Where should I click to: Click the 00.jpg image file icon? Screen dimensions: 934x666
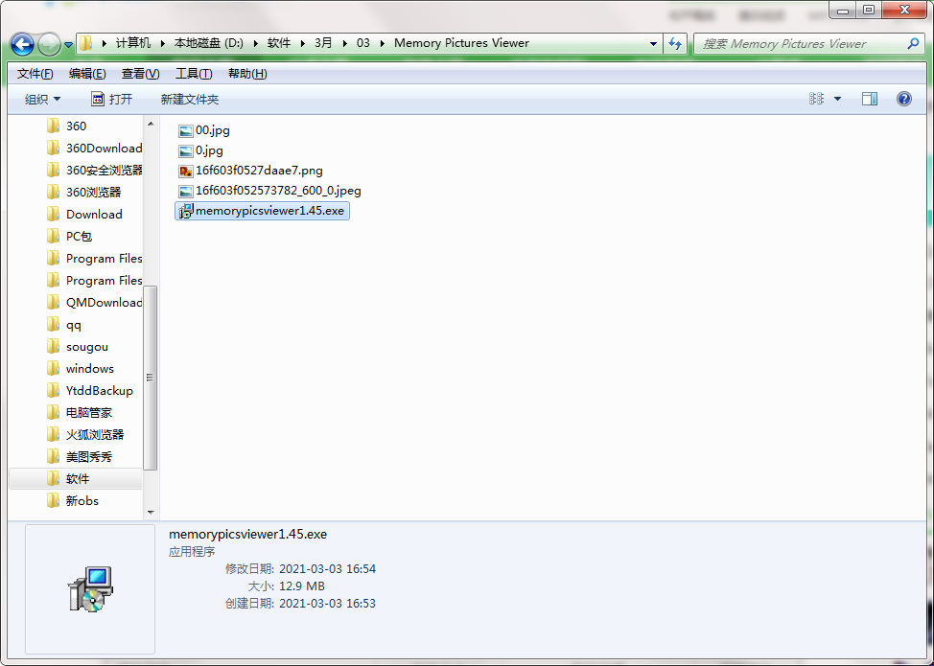[x=186, y=131]
